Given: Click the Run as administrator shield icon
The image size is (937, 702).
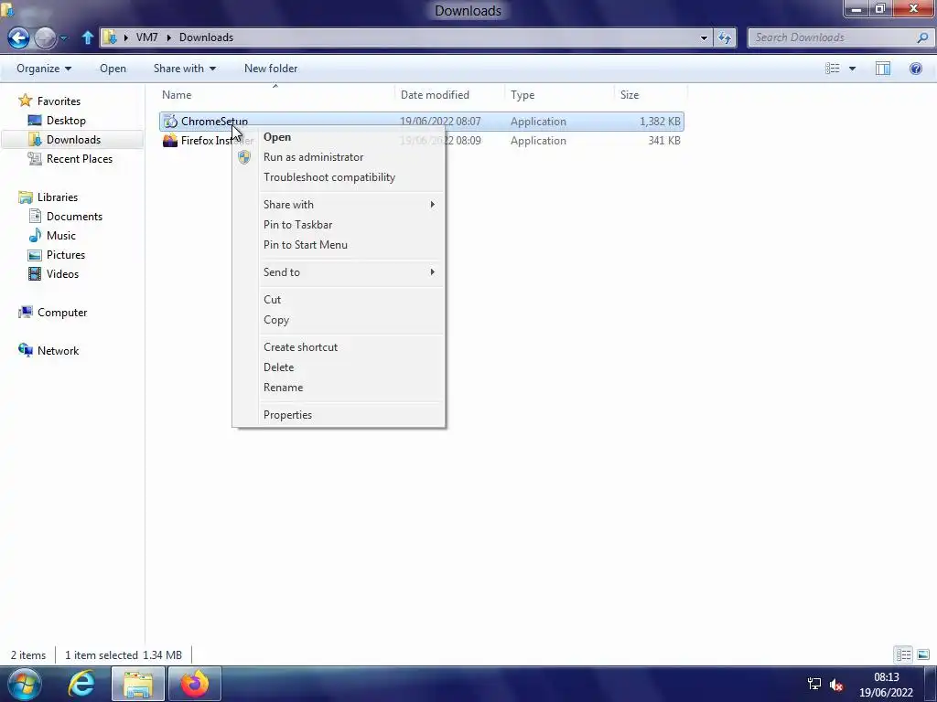Looking at the screenshot, I should pyautogui.click(x=243, y=157).
